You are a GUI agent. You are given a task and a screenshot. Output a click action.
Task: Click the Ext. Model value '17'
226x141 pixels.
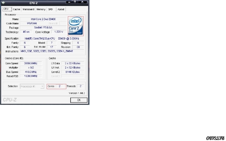click(x=52, y=47)
